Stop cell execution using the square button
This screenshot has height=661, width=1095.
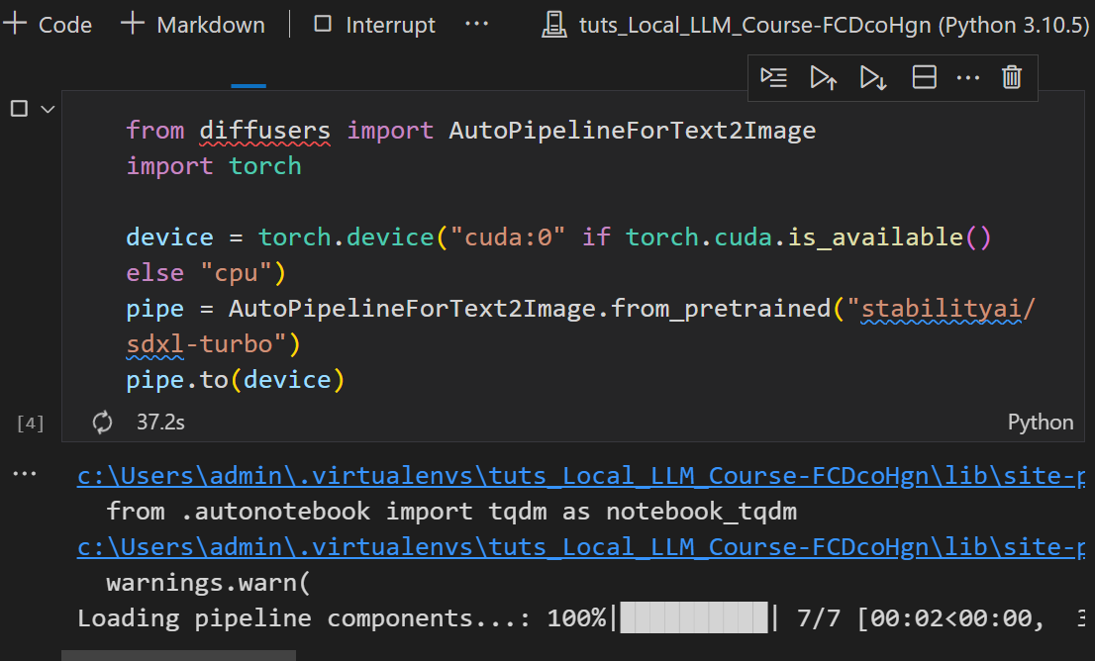[x=19, y=109]
